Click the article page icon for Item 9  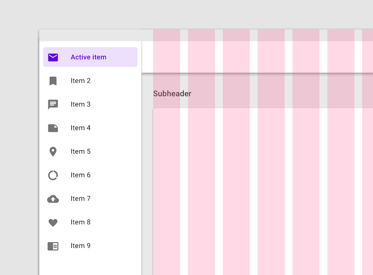tap(53, 246)
